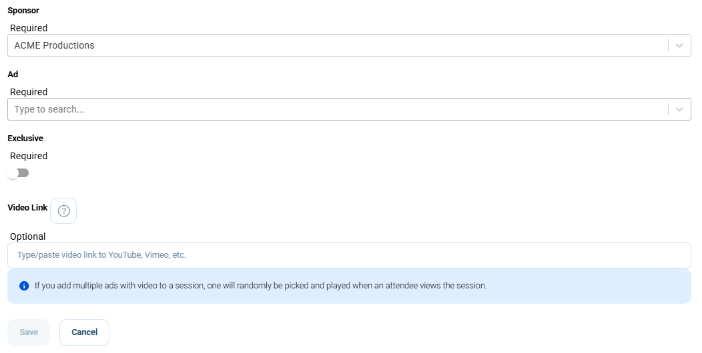Screen dimensions: 702x353
Task: Focus the Ad 'Type to search...' field
Action: click(338, 109)
